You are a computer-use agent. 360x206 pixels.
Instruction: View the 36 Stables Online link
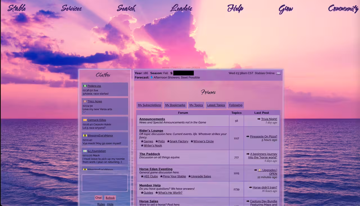point(278,73)
